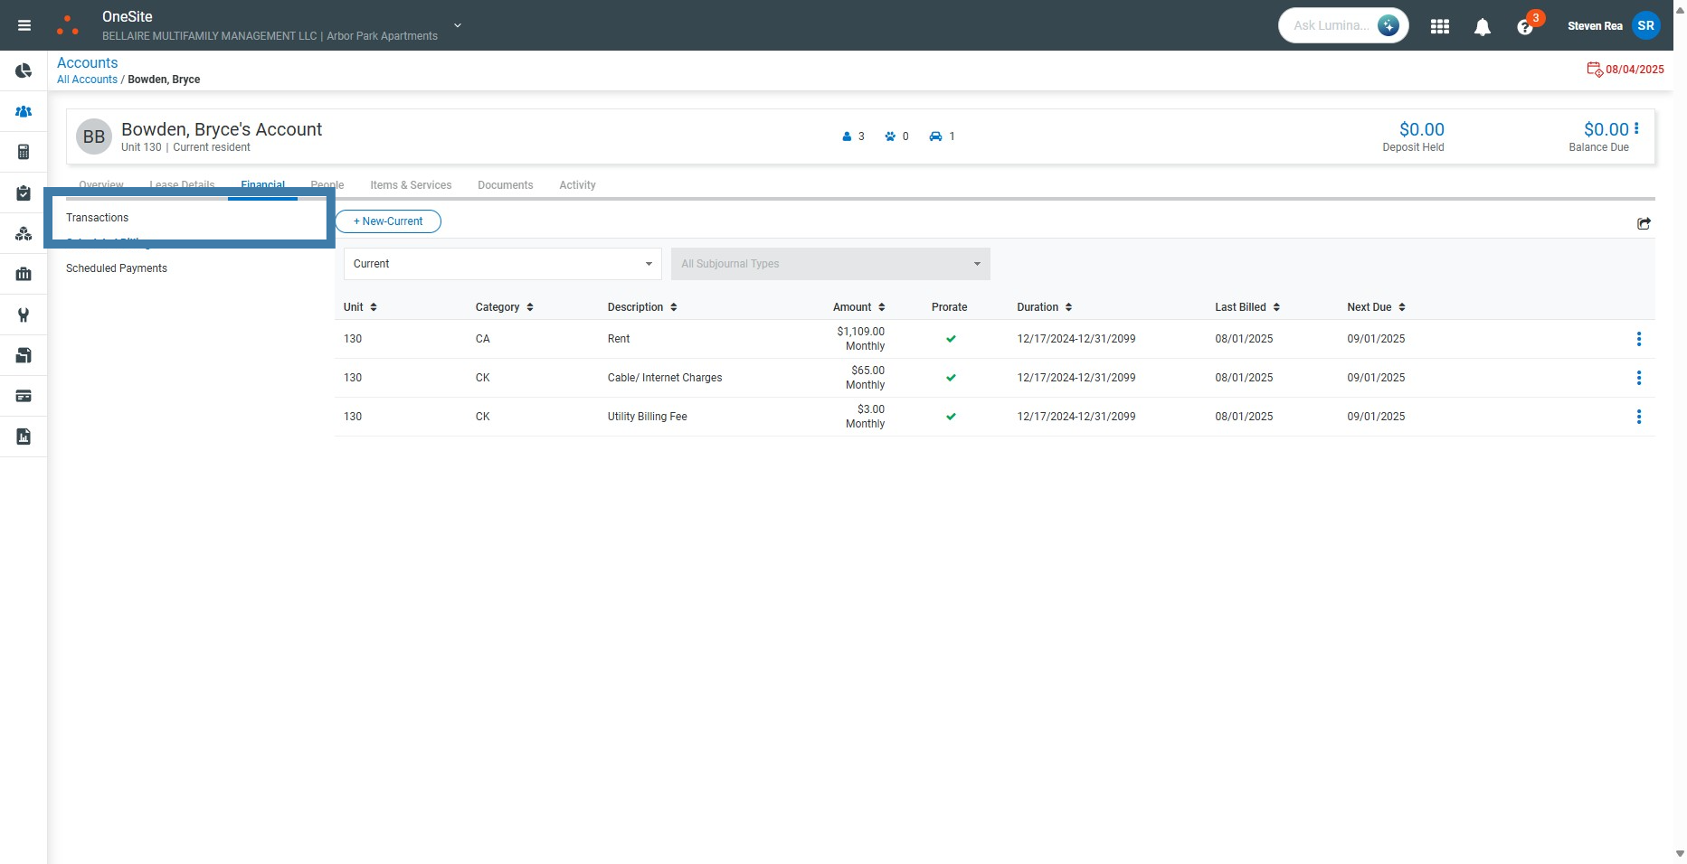1687x864 pixels.
Task: Click the OneSite logo icon
Action: [68, 25]
